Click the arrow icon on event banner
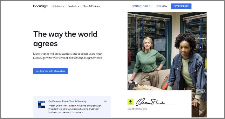Viewport: 225px width, 119px height. [105, 101]
